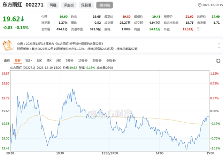Image resolution: width=223 pixels, height=155 pixels.
Task: Click the 量比 value 0.52
Action: click(x=98, y=23)
